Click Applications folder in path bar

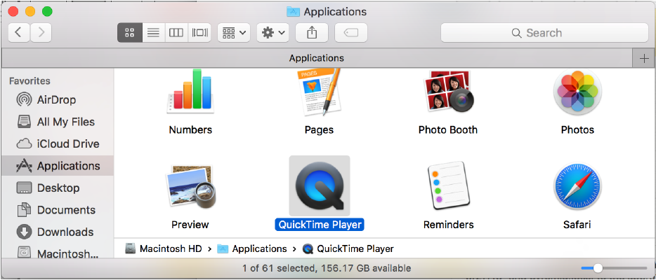pyautogui.click(x=252, y=249)
